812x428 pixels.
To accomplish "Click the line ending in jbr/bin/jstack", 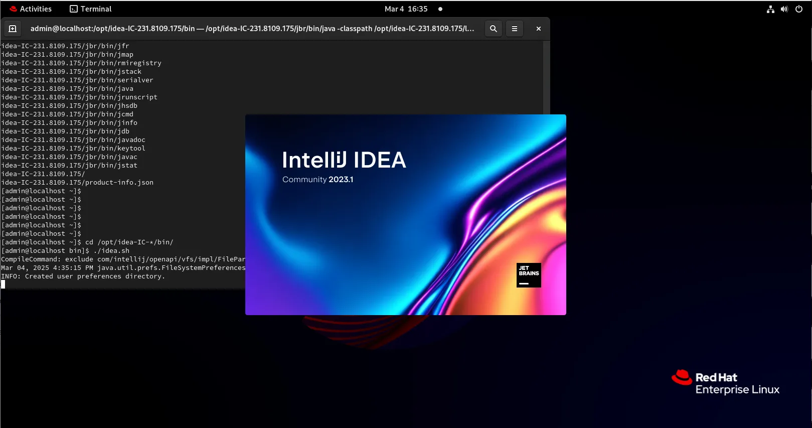I will point(71,71).
